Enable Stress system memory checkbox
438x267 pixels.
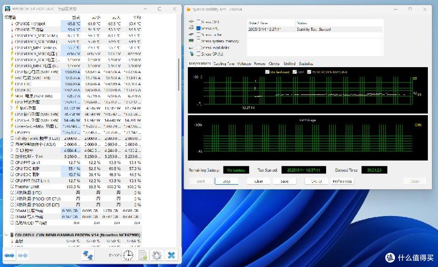click(198, 41)
